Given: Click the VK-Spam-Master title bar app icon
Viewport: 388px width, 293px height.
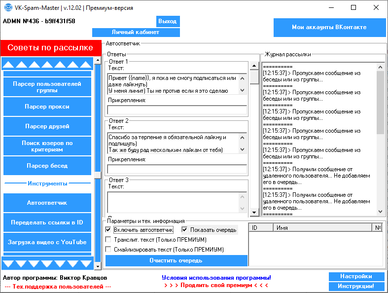Looking at the screenshot, I should pos(8,7).
